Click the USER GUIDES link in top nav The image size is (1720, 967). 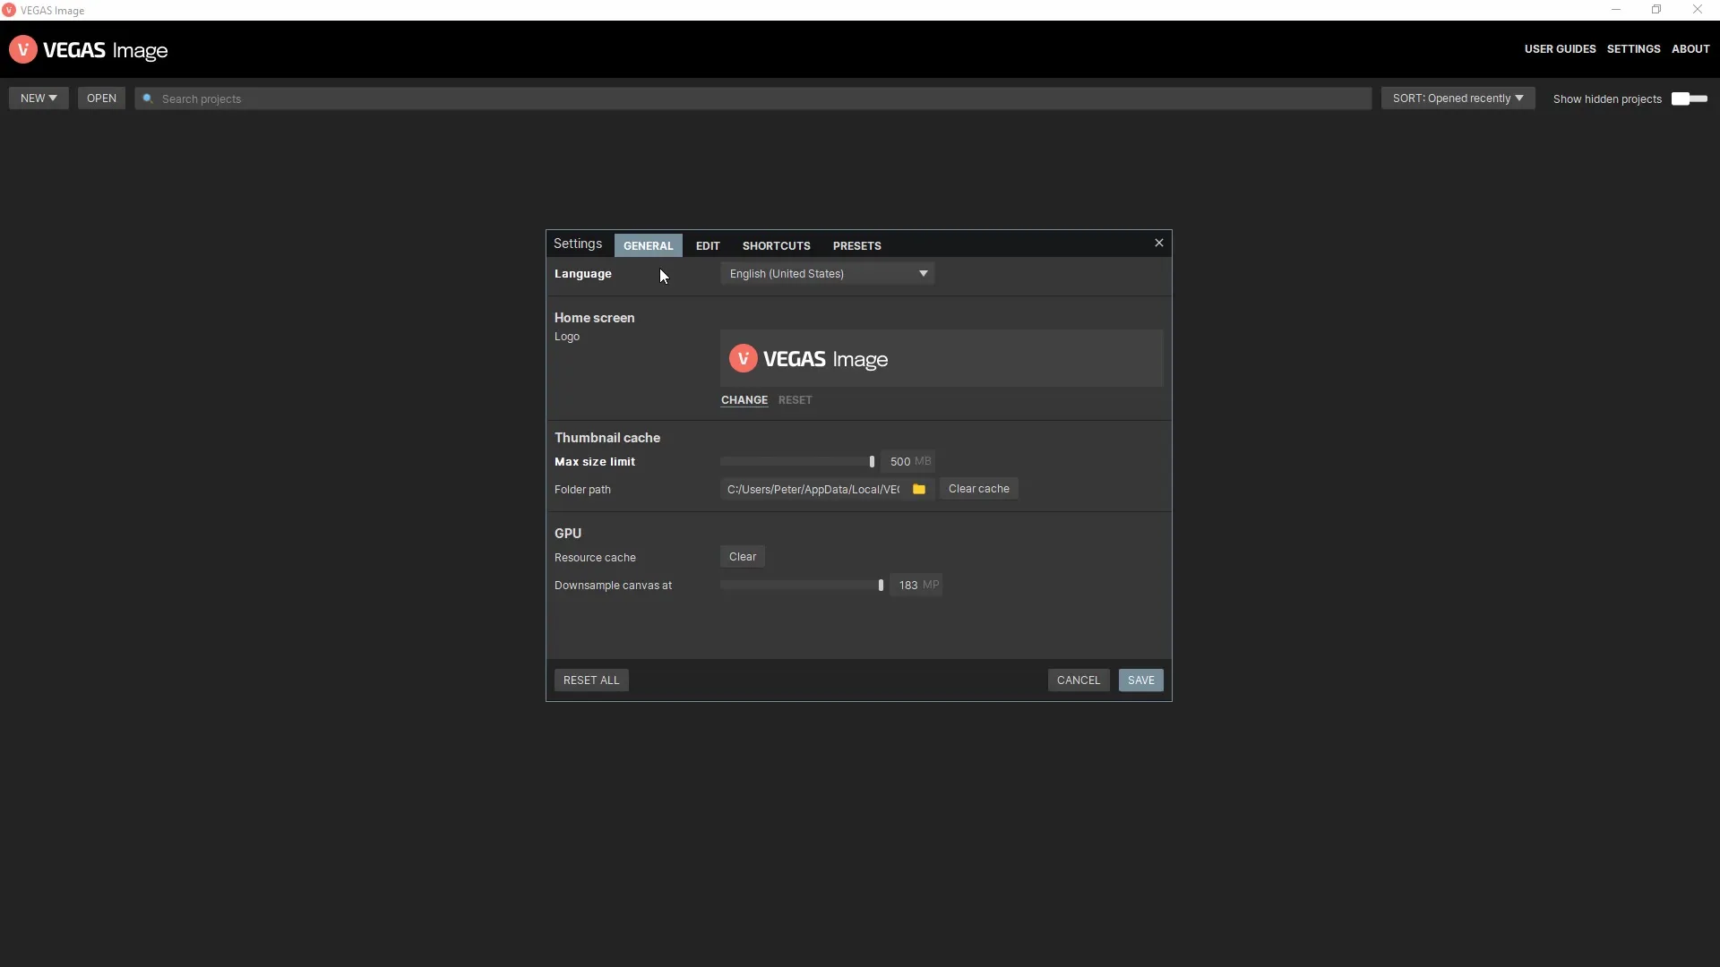coord(1560,48)
